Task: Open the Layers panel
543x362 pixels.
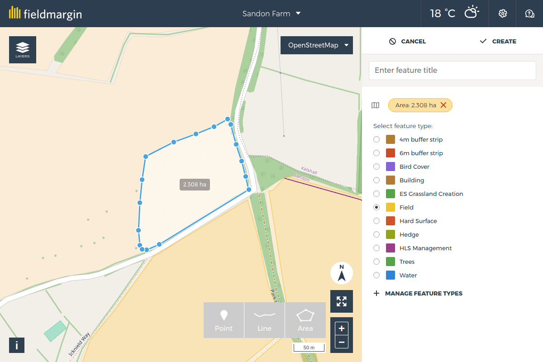Action: click(x=22, y=49)
